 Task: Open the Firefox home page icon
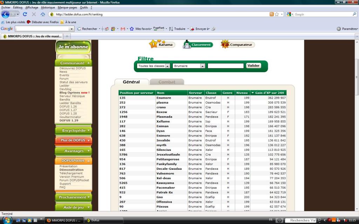pyautogui.click(x=43, y=14)
